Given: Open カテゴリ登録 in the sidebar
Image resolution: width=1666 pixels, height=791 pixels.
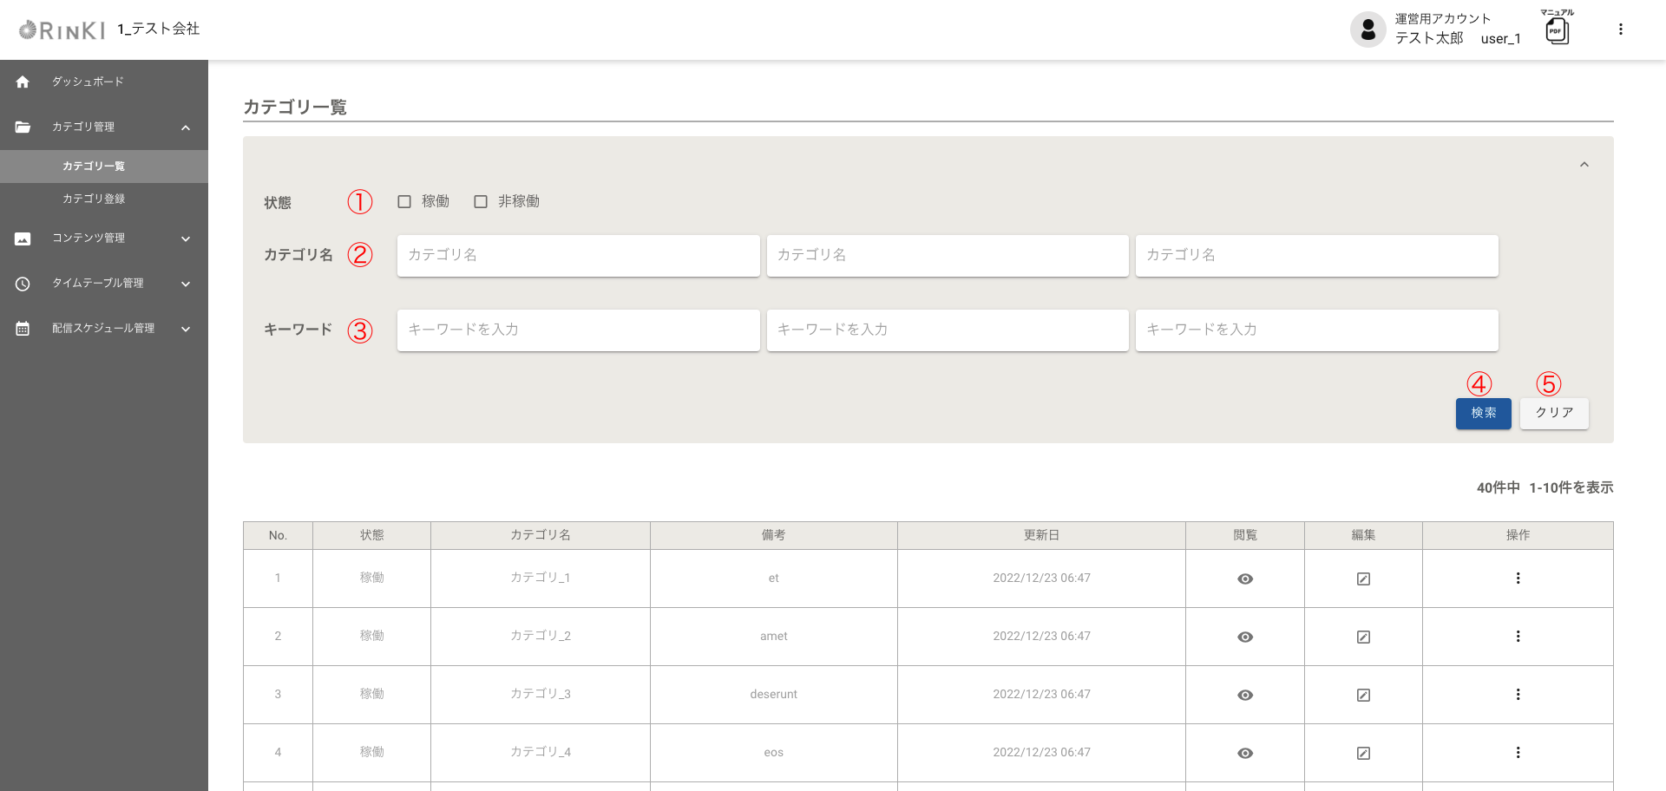Looking at the screenshot, I should tap(94, 199).
